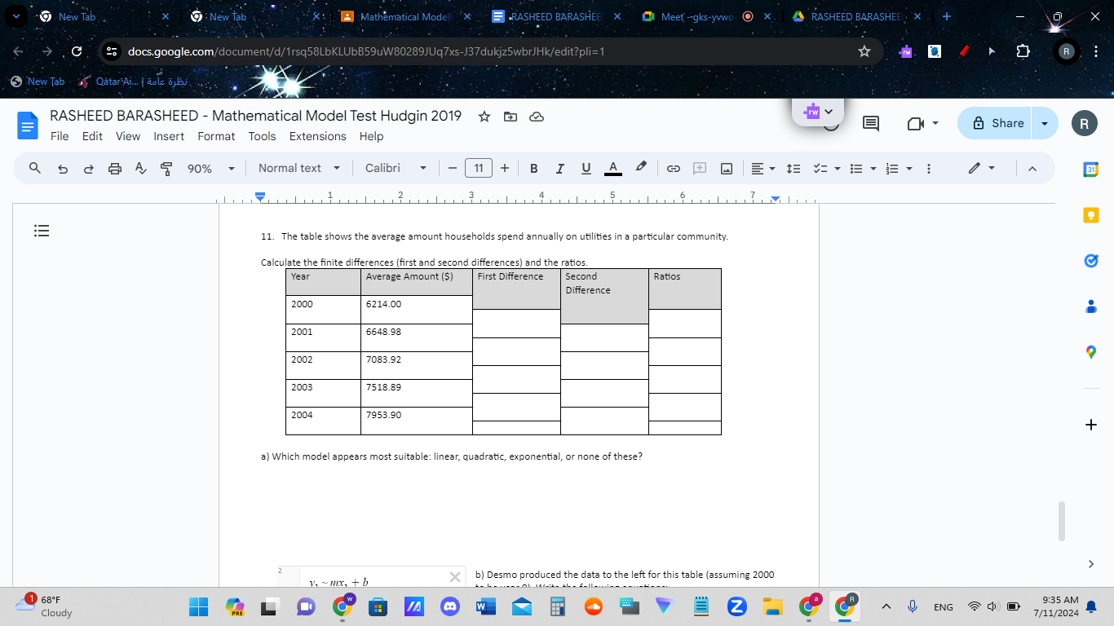Open the editing mode dropdown

pos(981,168)
